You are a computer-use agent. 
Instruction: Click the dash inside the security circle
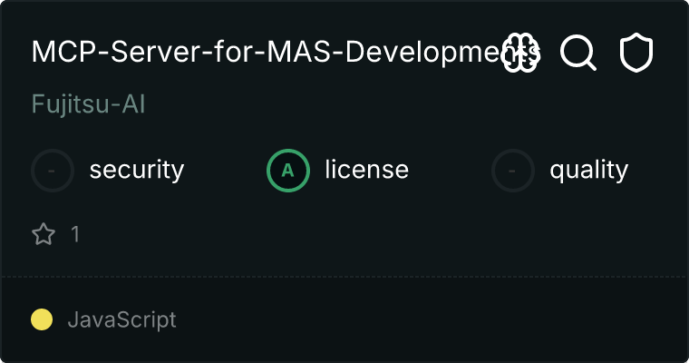point(52,171)
